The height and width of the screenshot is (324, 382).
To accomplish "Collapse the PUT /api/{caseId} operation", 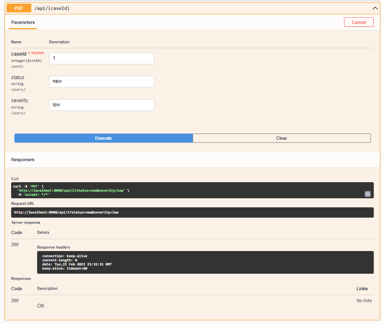I will tap(375, 8).
